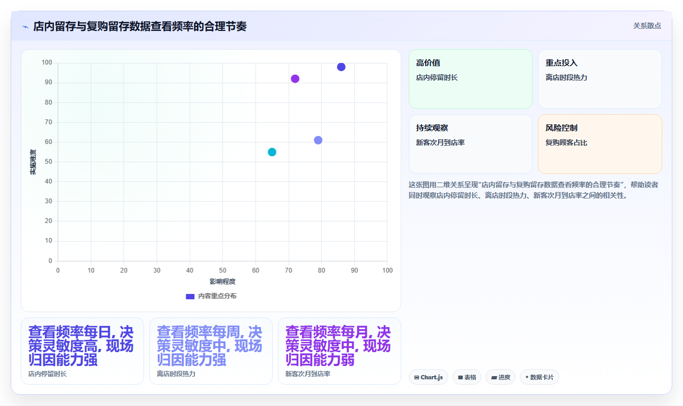This screenshot has height=406, width=683.
Task: Open the 持续观察 card
Action: pos(471,144)
